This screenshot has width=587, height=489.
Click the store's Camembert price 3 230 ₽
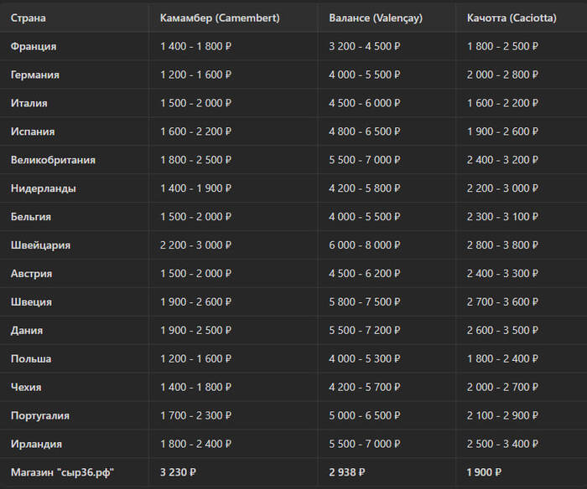click(x=178, y=473)
